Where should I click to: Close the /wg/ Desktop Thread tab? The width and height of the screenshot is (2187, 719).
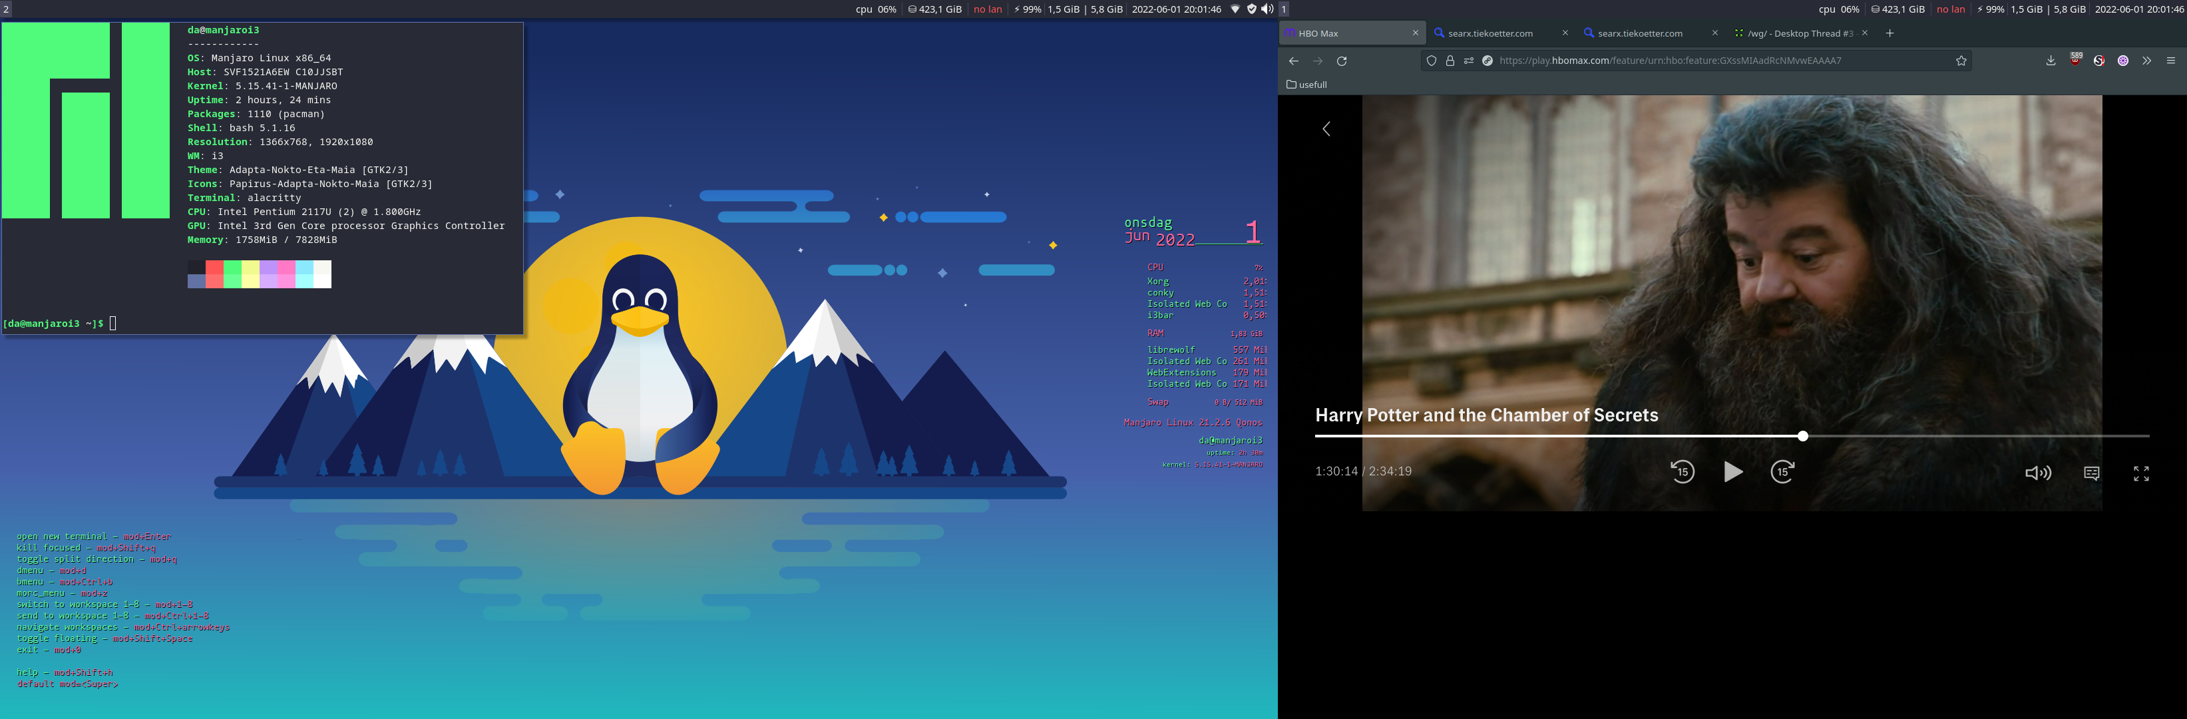1864,33
